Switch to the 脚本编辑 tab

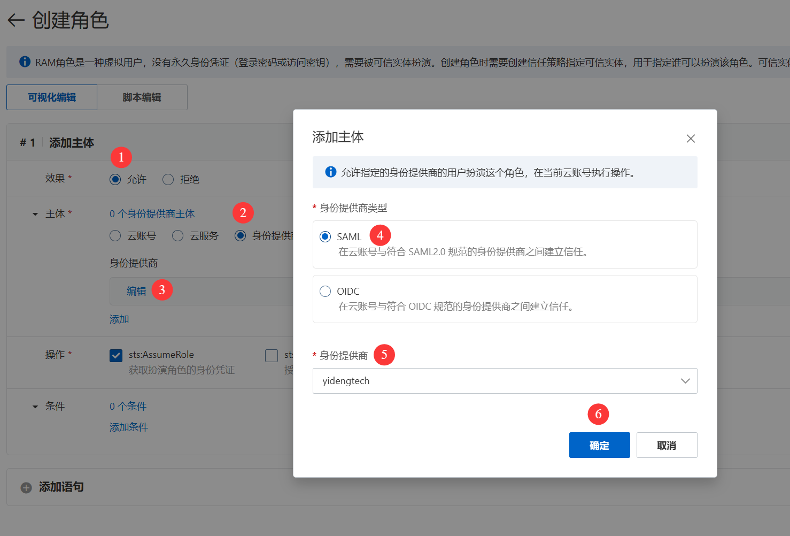tap(142, 97)
